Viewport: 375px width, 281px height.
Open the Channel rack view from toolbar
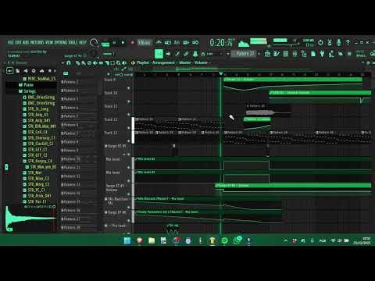286,54
